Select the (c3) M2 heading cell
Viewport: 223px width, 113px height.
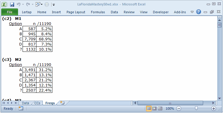(12, 60)
